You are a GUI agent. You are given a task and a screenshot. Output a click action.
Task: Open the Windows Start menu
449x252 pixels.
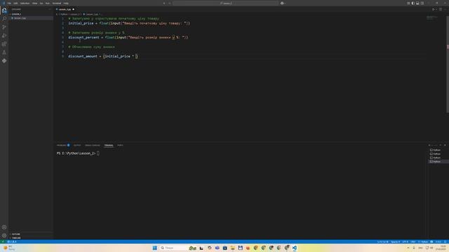(154, 248)
